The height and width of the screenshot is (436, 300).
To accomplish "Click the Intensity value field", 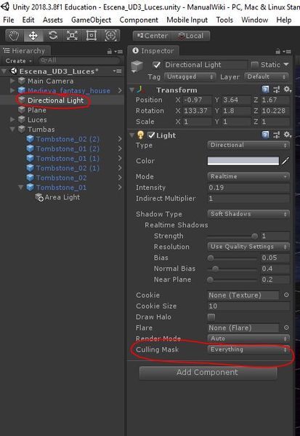I will pos(248,187).
